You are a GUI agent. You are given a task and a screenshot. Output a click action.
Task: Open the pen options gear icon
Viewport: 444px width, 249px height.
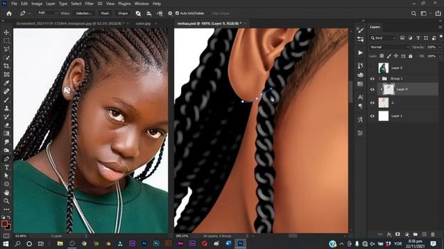[x=170, y=13]
